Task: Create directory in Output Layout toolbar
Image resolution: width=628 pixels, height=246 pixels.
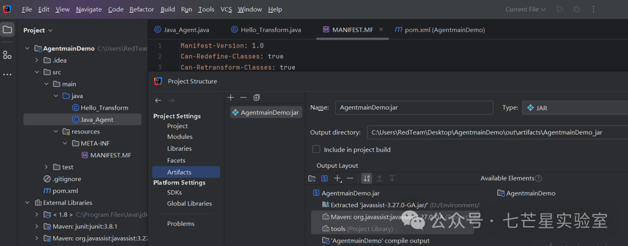Action: [312, 179]
